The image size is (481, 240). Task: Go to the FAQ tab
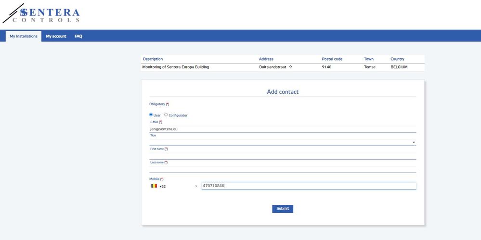[x=78, y=36]
